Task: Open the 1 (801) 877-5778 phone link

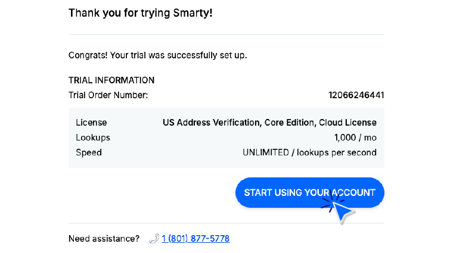Action: [196, 239]
